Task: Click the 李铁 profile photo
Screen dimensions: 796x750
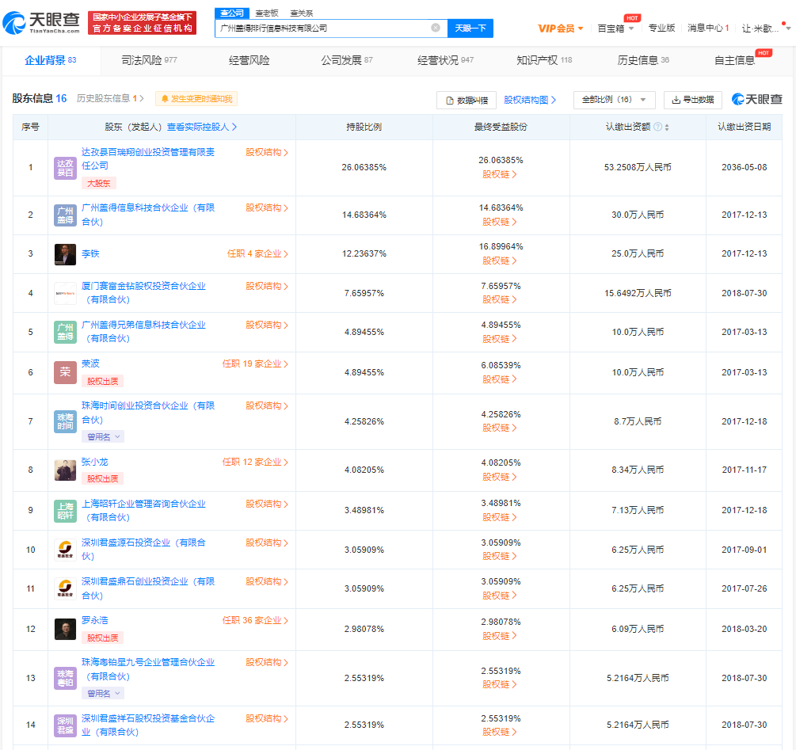Action: (65, 254)
